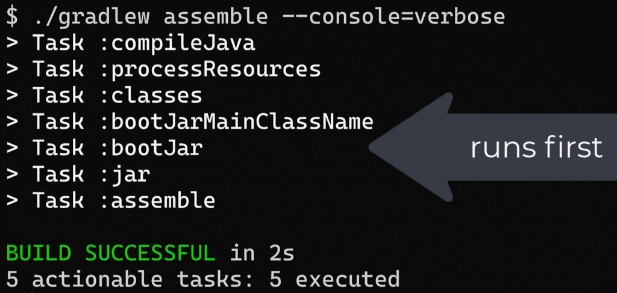Click the ">" marker before compileJava
617x293 pixels.
[x=12, y=44]
